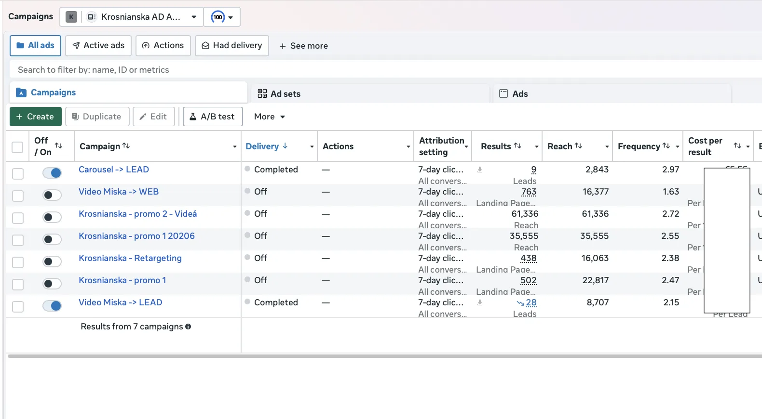Click the Ad sets grid icon
The width and height of the screenshot is (762, 419).
pos(262,93)
